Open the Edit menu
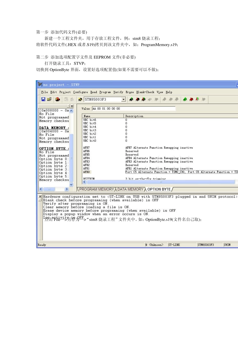 pyautogui.click(x=54, y=92)
